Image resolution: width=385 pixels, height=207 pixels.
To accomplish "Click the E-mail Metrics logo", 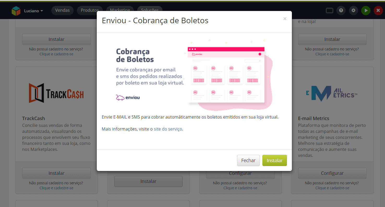I will (x=332, y=93).
